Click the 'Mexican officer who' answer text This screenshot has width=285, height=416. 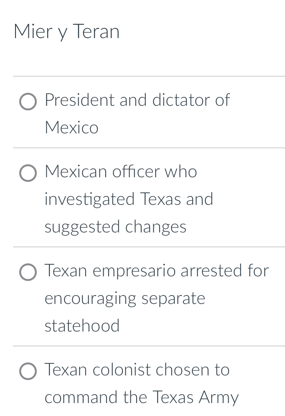[x=121, y=172]
